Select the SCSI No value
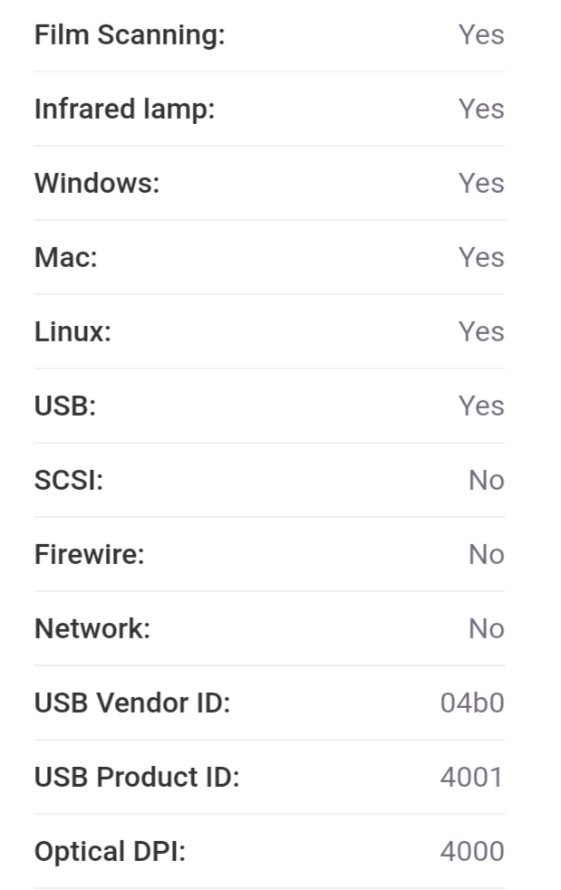Image resolution: width=561 pixels, height=890 pixels. click(x=487, y=481)
